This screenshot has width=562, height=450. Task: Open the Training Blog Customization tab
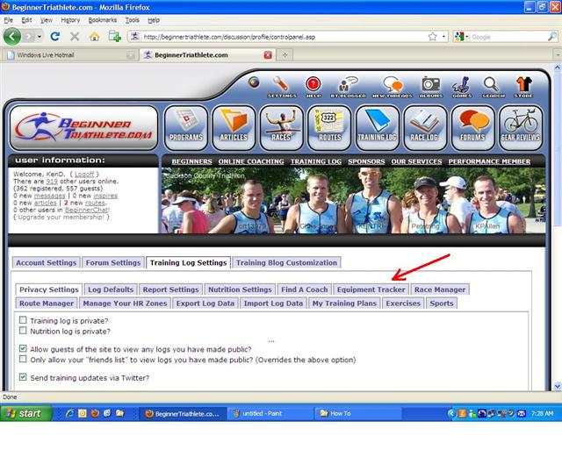click(286, 263)
